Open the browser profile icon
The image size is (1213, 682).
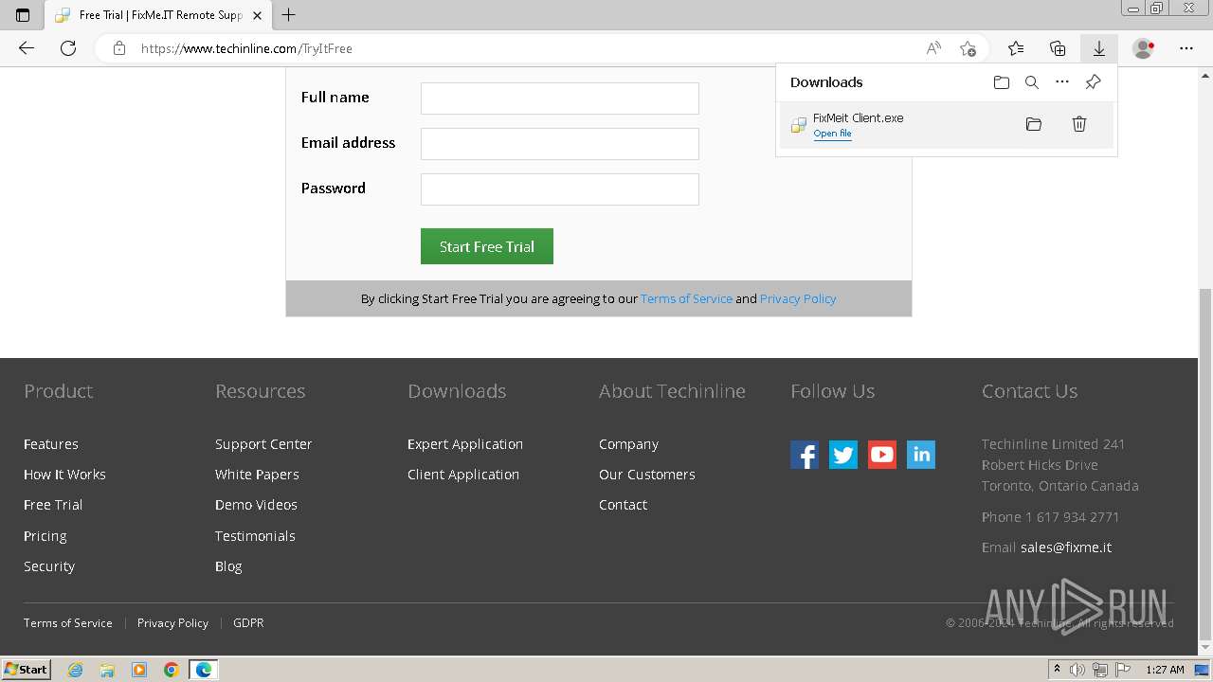tap(1144, 48)
